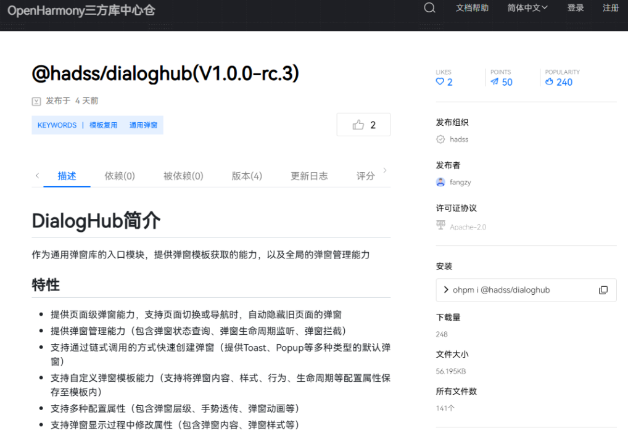
Task: Click the thumbs-up like button
Action: [363, 125]
